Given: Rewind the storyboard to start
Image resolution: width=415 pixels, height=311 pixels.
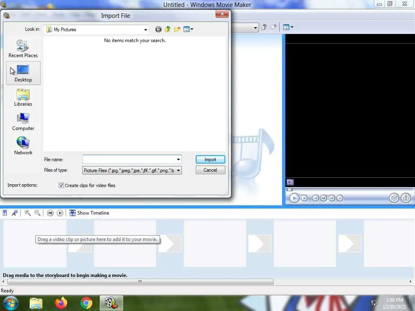Looking at the screenshot, I should [x=50, y=213].
